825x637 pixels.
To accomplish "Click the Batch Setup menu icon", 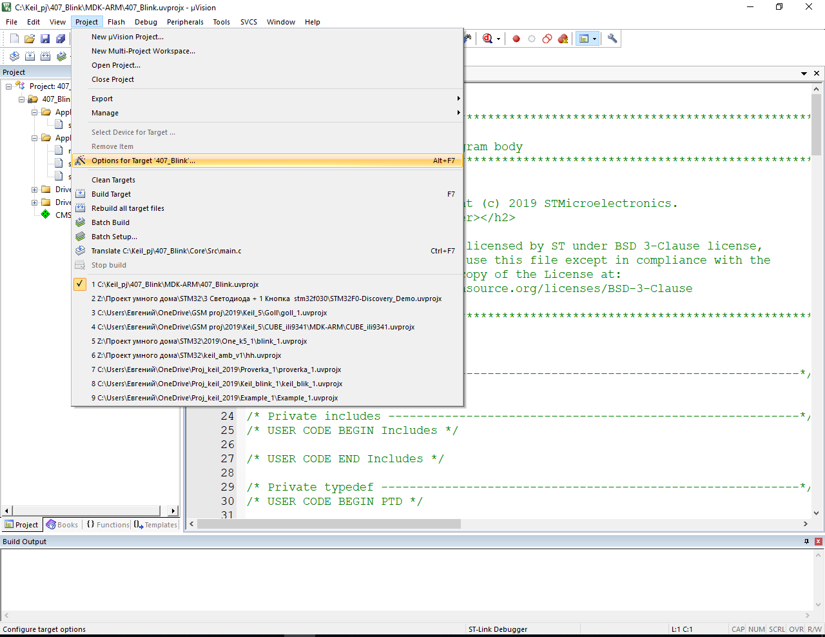I will (x=80, y=237).
